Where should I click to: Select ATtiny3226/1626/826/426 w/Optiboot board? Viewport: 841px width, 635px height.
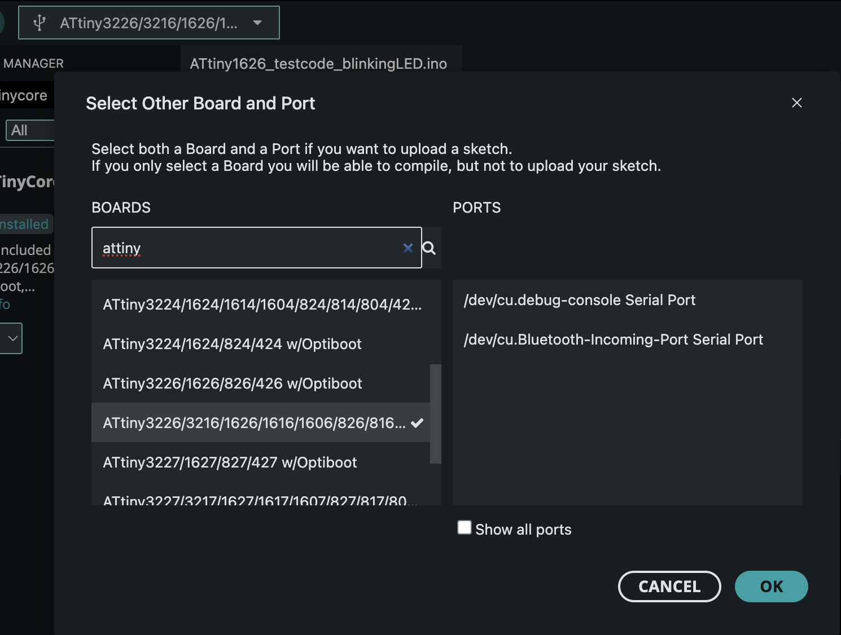[x=233, y=383]
